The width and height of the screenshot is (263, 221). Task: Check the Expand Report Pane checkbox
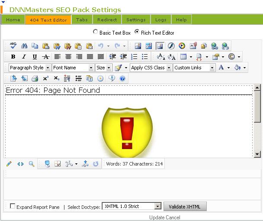tap(13, 206)
